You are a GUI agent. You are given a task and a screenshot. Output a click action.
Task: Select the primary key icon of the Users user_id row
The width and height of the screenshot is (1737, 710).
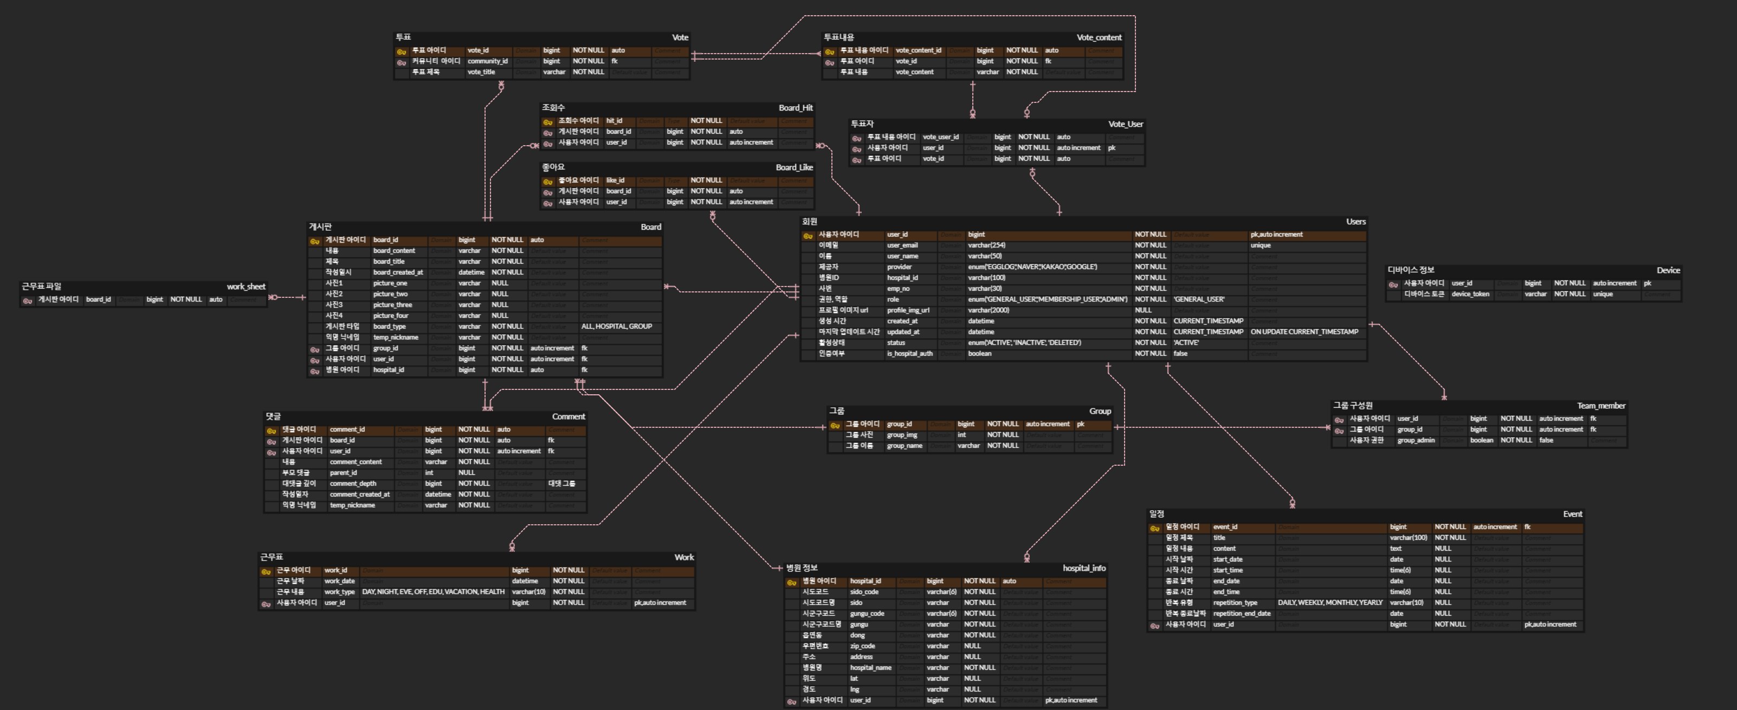pos(808,236)
